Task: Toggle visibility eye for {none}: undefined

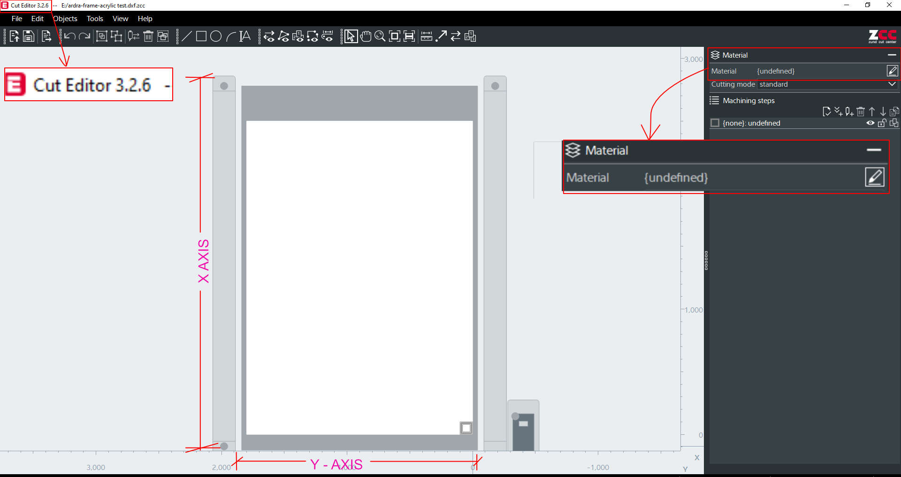Action: 870,123
